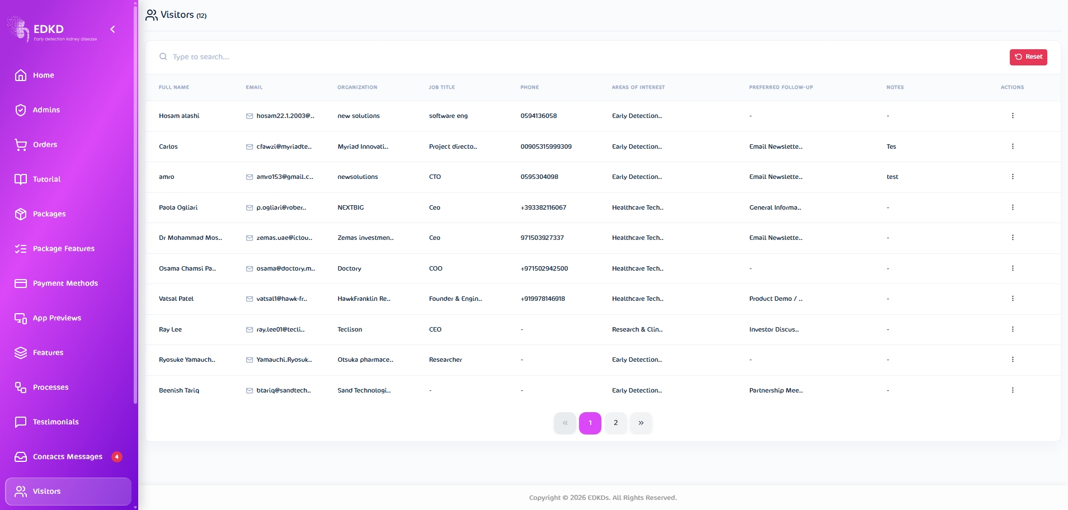Click the Packages box icon
The image size is (1068, 510).
(21, 214)
